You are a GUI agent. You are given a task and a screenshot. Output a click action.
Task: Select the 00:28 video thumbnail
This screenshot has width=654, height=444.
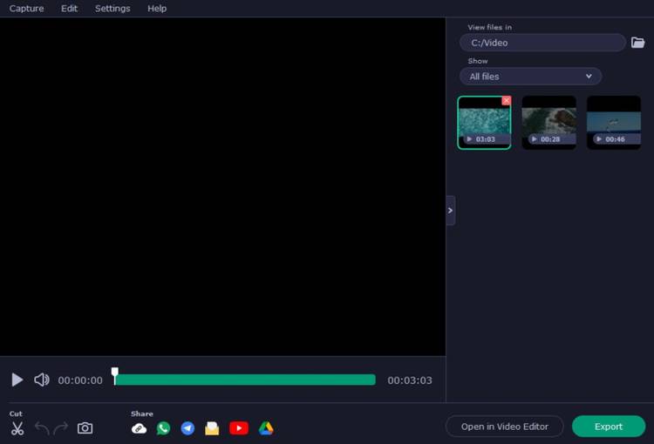(x=548, y=123)
